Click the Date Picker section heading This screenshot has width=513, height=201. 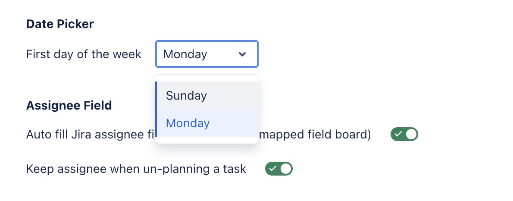point(60,24)
